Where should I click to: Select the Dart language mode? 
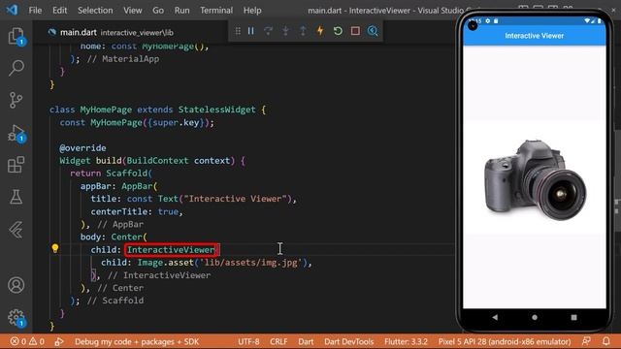306,341
